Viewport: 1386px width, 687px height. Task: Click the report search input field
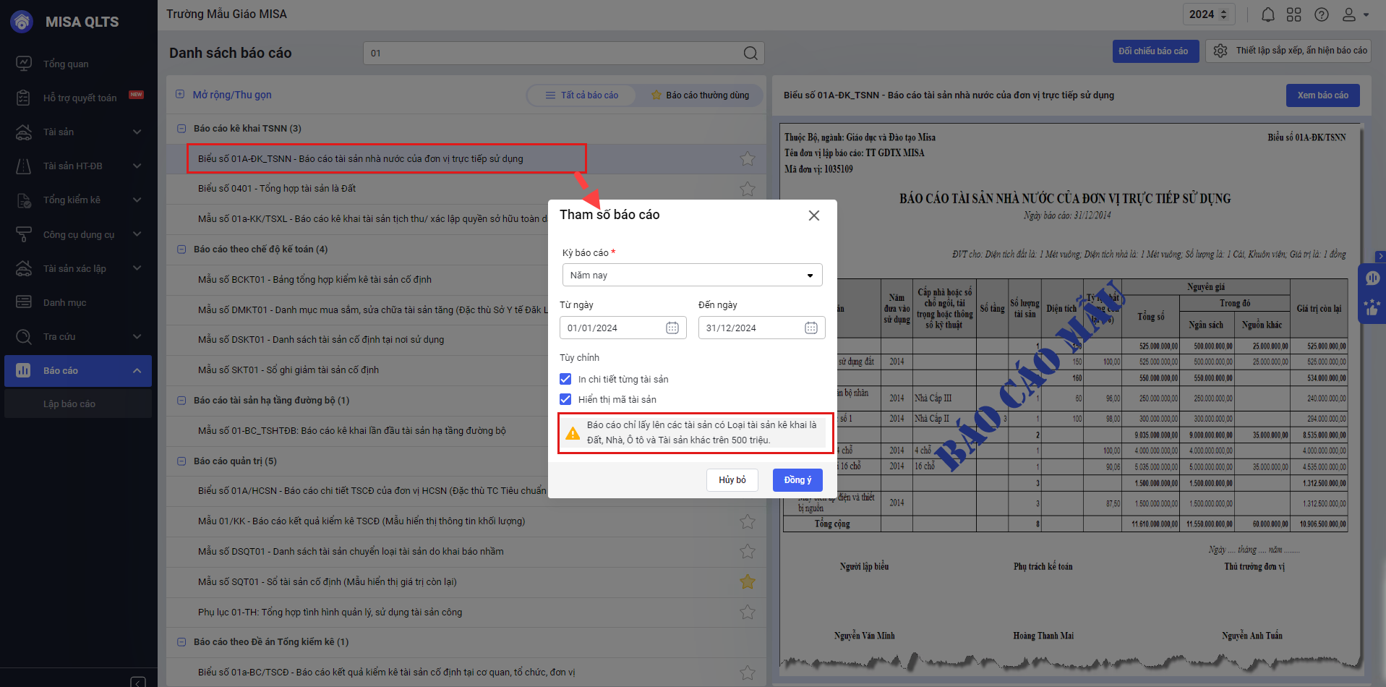click(553, 54)
